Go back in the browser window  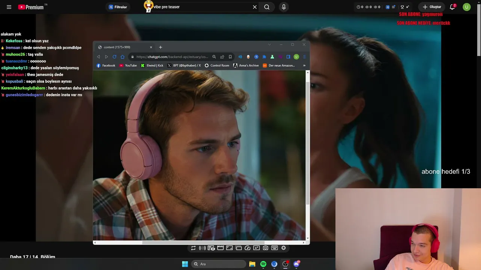pos(98,57)
